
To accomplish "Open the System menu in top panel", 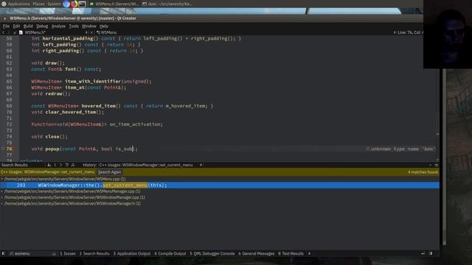I will (55, 4).
